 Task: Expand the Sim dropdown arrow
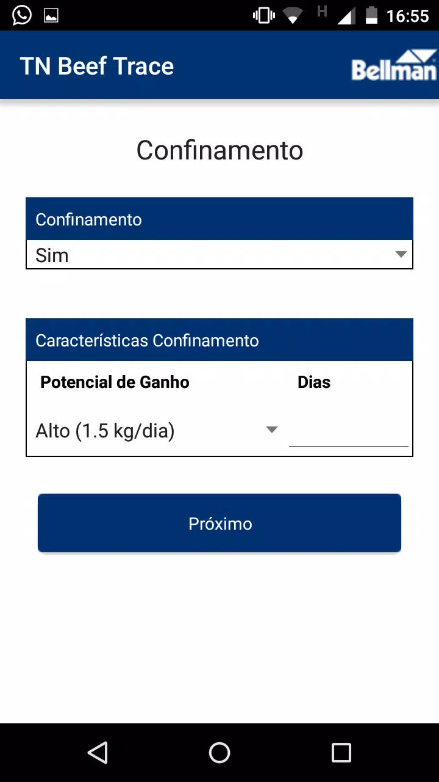[x=401, y=254]
